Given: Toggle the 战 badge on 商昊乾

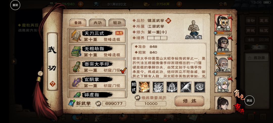Looking at the screenshot, I should [230, 37].
